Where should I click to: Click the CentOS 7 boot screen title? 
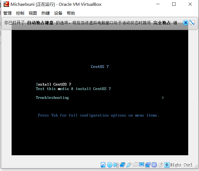[x=100, y=67]
